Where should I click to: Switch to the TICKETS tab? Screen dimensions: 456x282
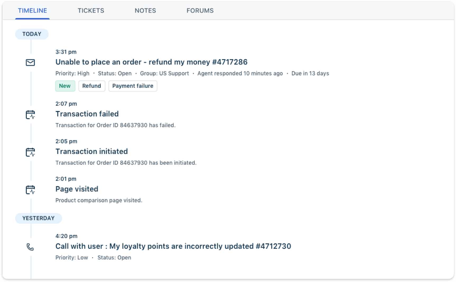coord(91,11)
